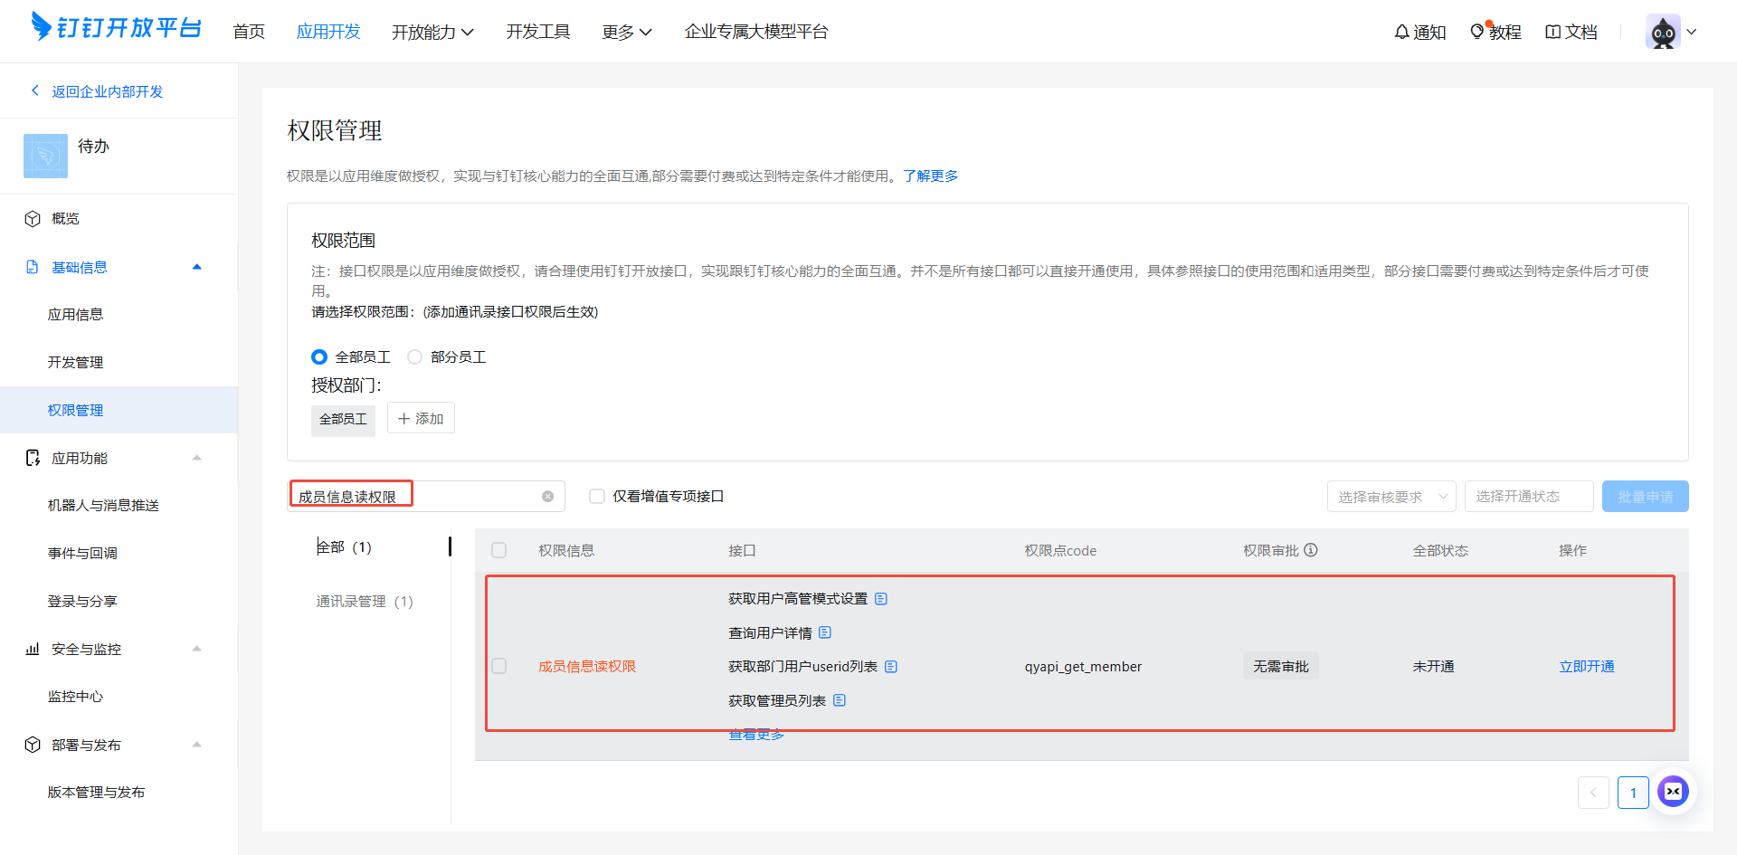
Task: Open the 选择审核要求 dropdown
Action: click(x=1391, y=497)
